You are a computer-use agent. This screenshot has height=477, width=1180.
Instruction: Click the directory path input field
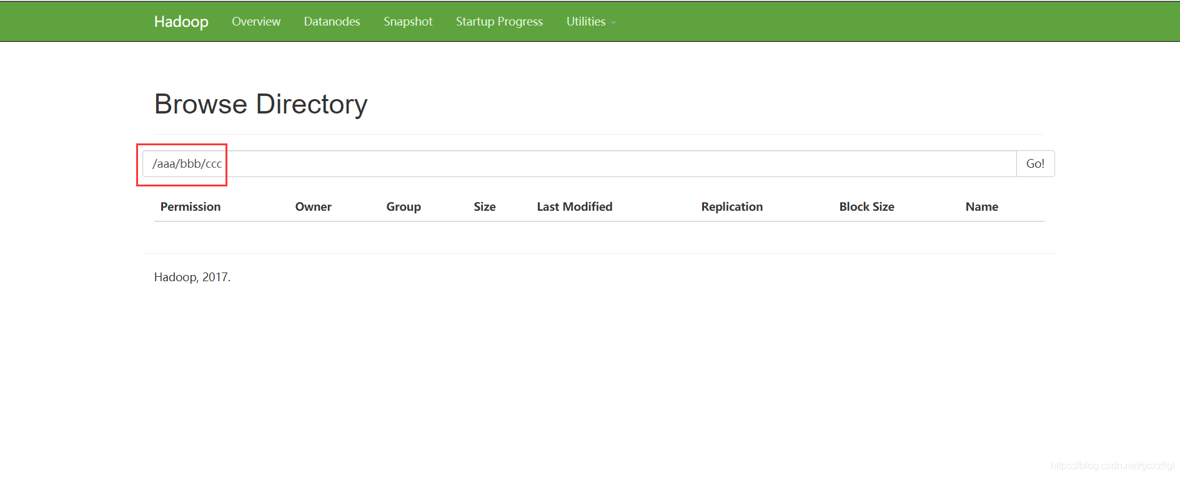point(579,163)
